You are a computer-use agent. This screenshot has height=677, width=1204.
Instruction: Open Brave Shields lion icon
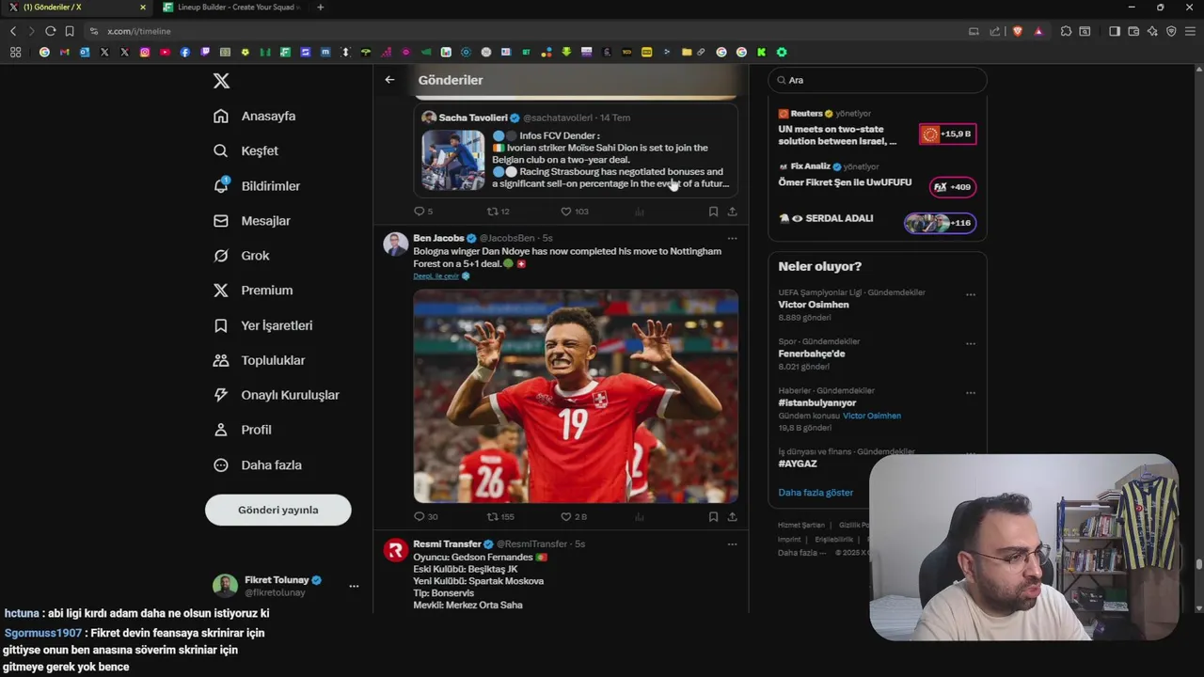[1017, 31]
